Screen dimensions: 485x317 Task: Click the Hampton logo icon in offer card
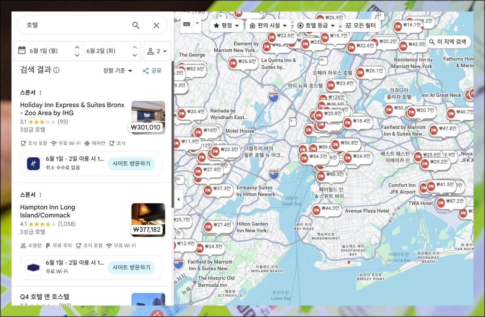34,267
